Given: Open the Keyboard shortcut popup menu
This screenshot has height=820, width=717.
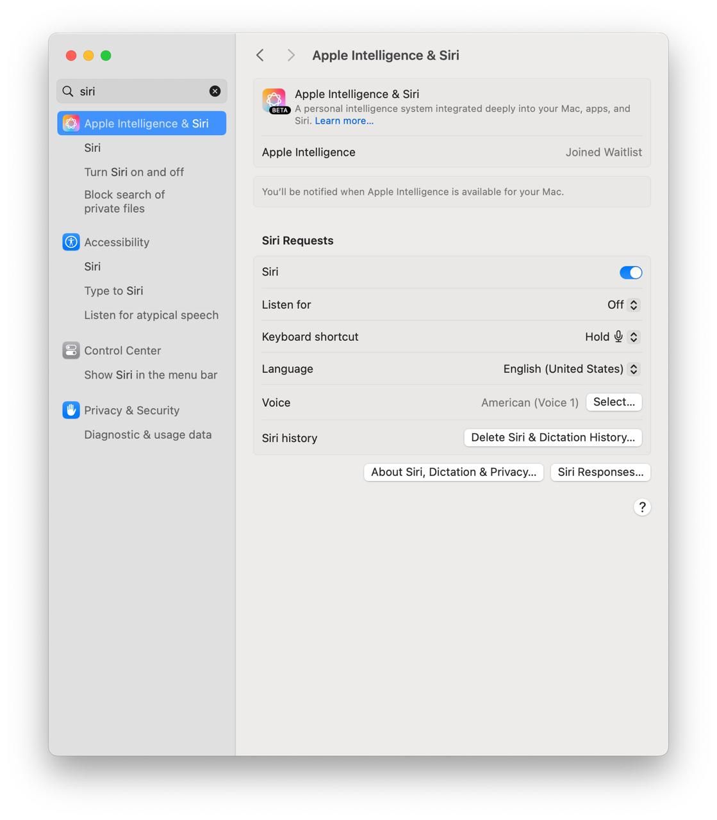Looking at the screenshot, I should [x=613, y=337].
